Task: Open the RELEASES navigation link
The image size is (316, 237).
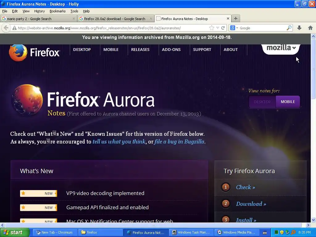Action: [140, 49]
